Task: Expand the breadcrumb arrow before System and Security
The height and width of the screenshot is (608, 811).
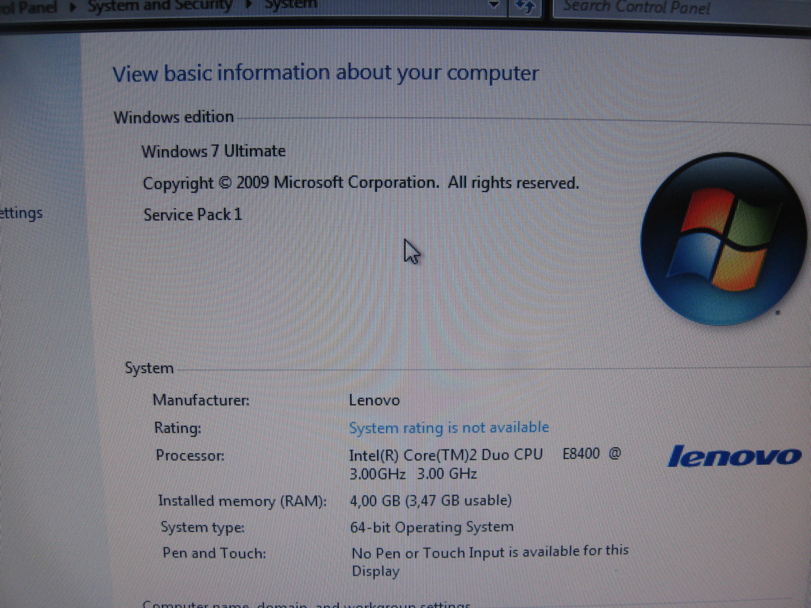Action: (73, 7)
